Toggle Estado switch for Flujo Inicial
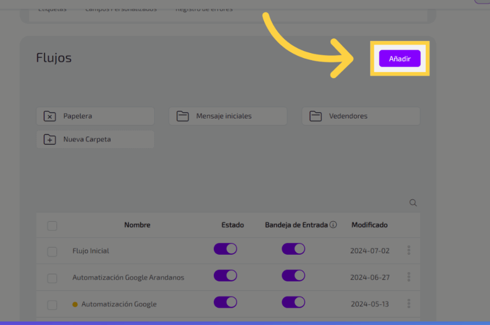 coord(225,249)
